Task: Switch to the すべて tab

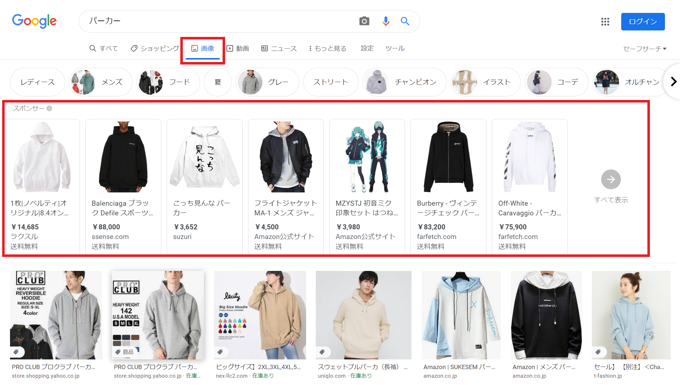Action: pos(104,48)
